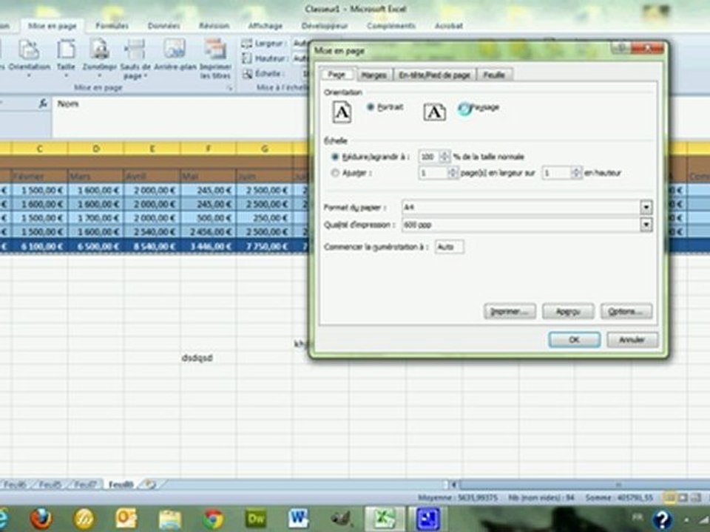Select column header D

point(95,149)
